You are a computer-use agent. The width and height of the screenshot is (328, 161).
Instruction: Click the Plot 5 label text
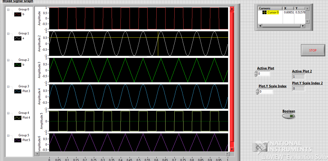[x=26, y=140]
